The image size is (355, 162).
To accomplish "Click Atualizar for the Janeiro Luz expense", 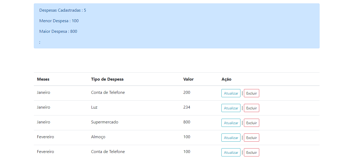I will tap(230, 108).
